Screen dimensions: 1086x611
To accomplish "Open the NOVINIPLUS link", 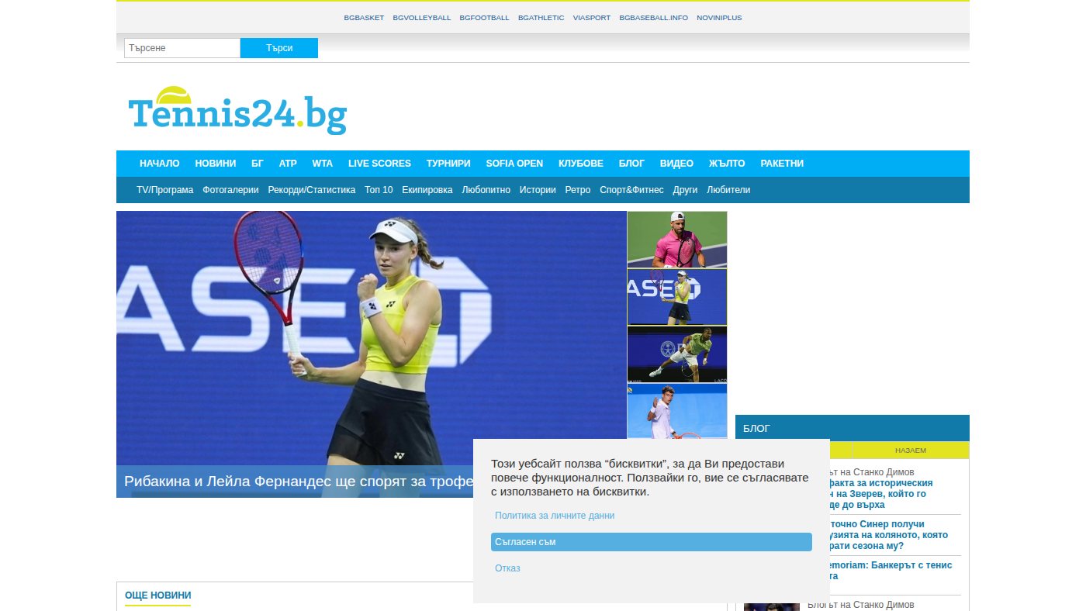I will click(719, 18).
